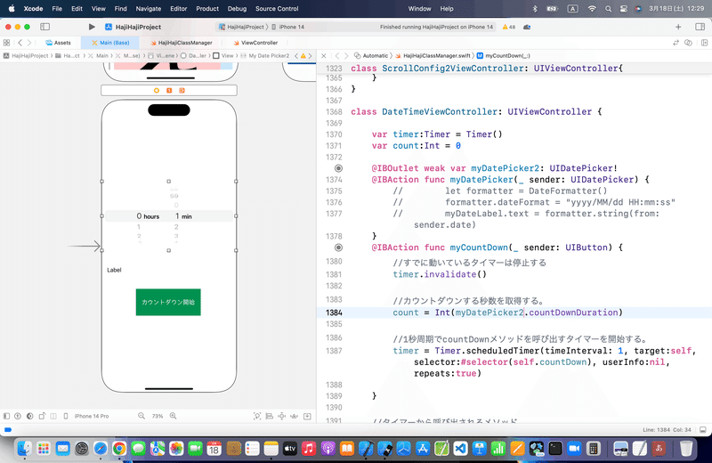The image size is (712, 463).
Task: Toggle the document outline button
Action: pos(6,416)
